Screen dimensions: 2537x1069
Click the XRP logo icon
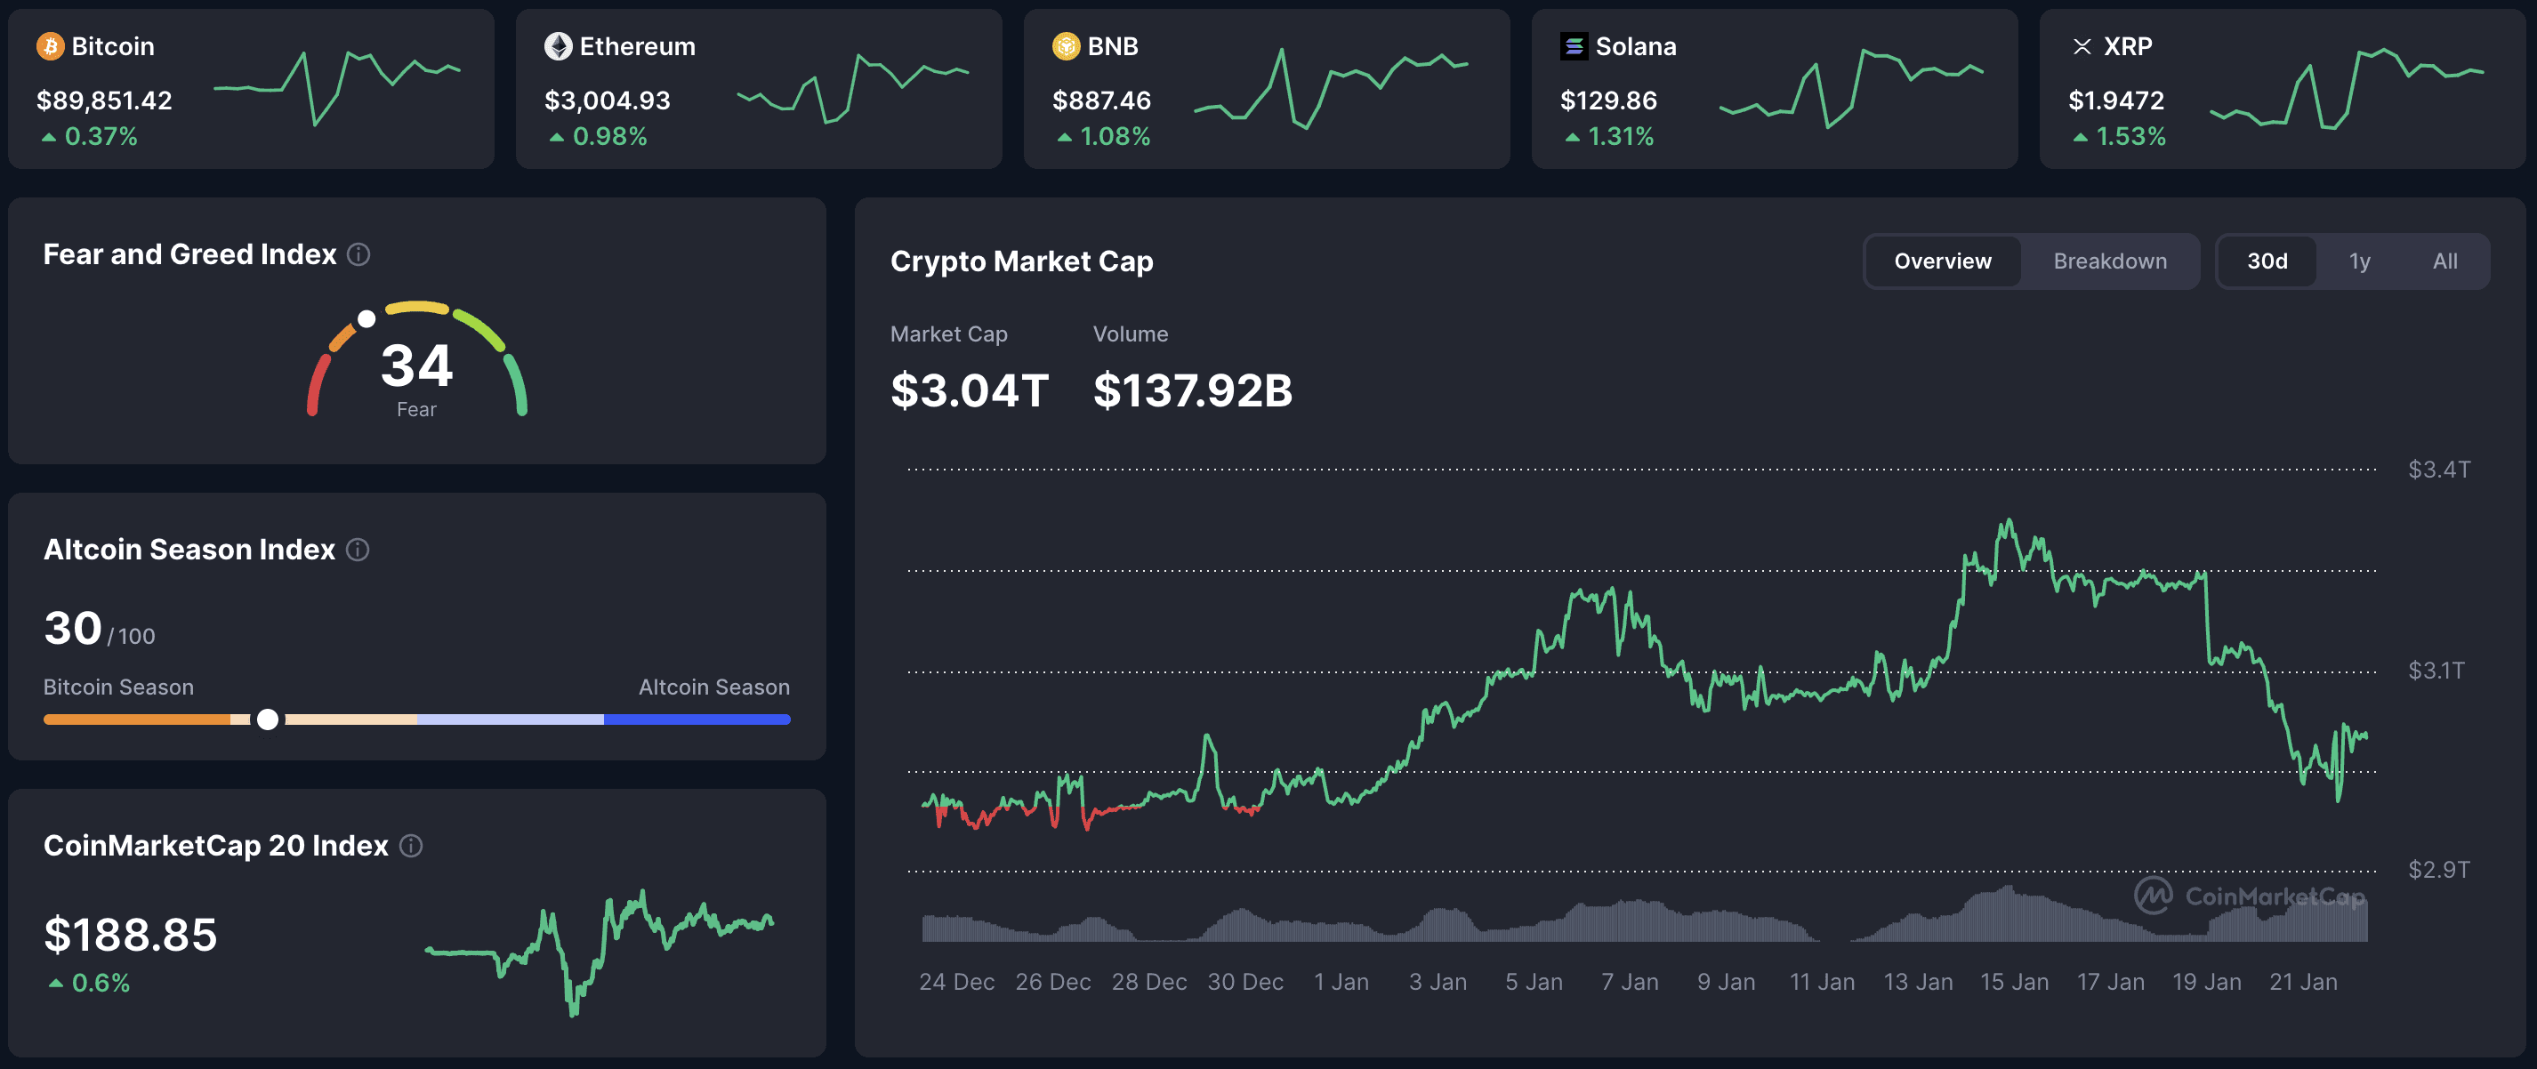pyautogui.click(x=2083, y=45)
